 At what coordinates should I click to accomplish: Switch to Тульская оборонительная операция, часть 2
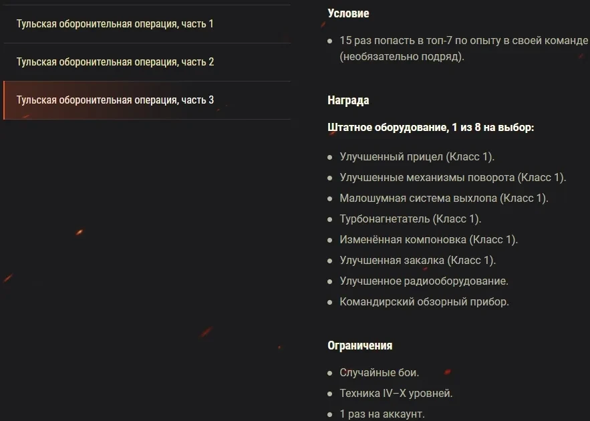click(115, 62)
